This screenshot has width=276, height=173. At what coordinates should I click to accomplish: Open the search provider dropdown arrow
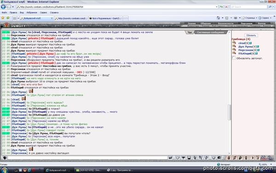pyautogui.click(x=273, y=7)
